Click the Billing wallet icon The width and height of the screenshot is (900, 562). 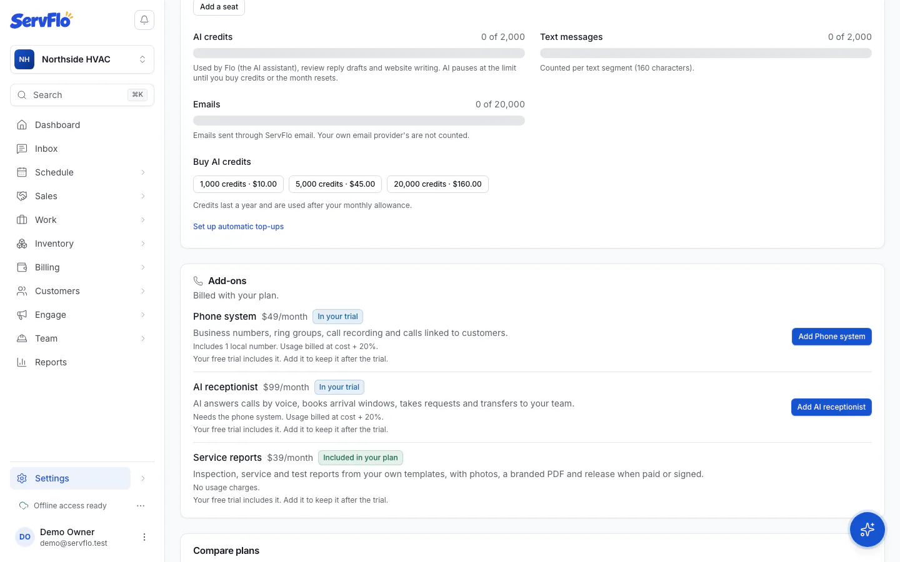click(22, 267)
